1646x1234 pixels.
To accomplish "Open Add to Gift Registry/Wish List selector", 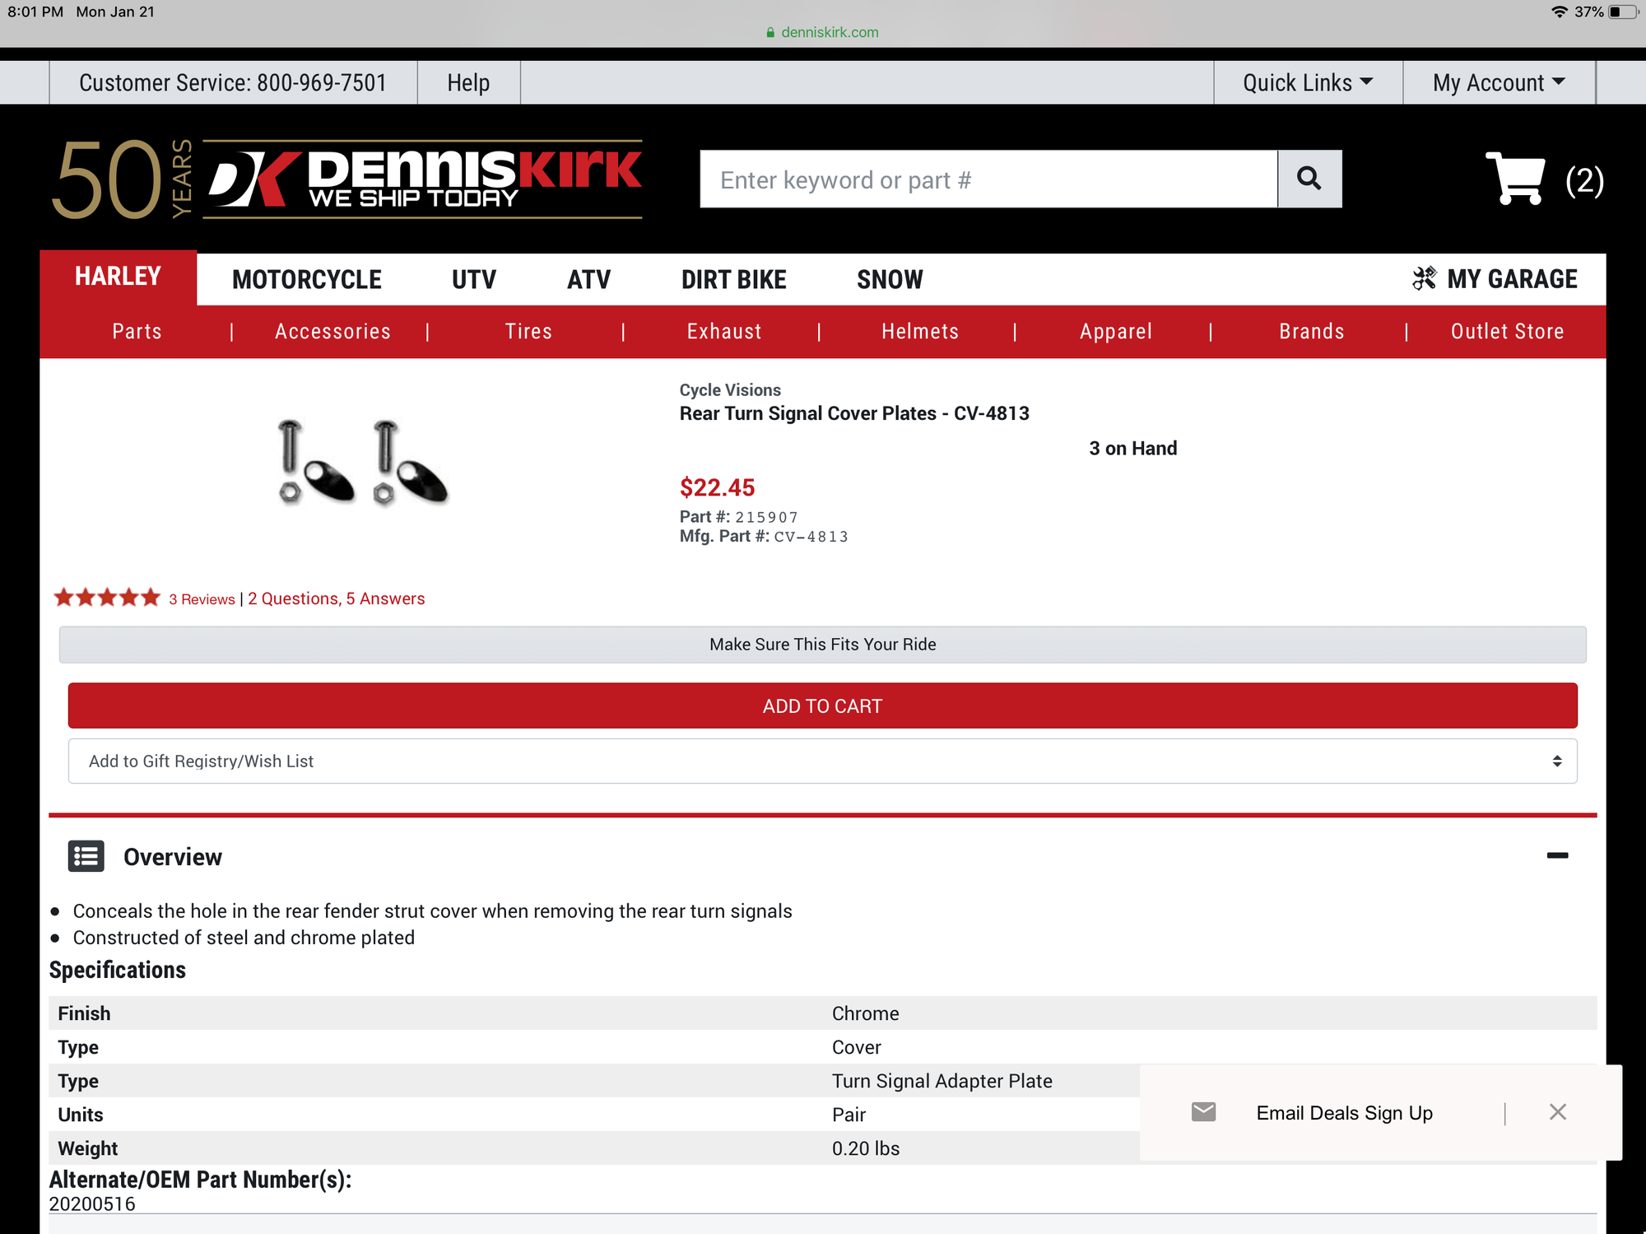I will coord(822,761).
